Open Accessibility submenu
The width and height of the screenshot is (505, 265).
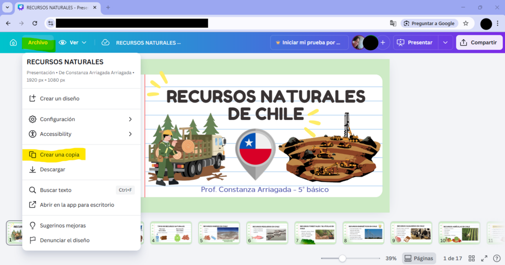(81, 134)
